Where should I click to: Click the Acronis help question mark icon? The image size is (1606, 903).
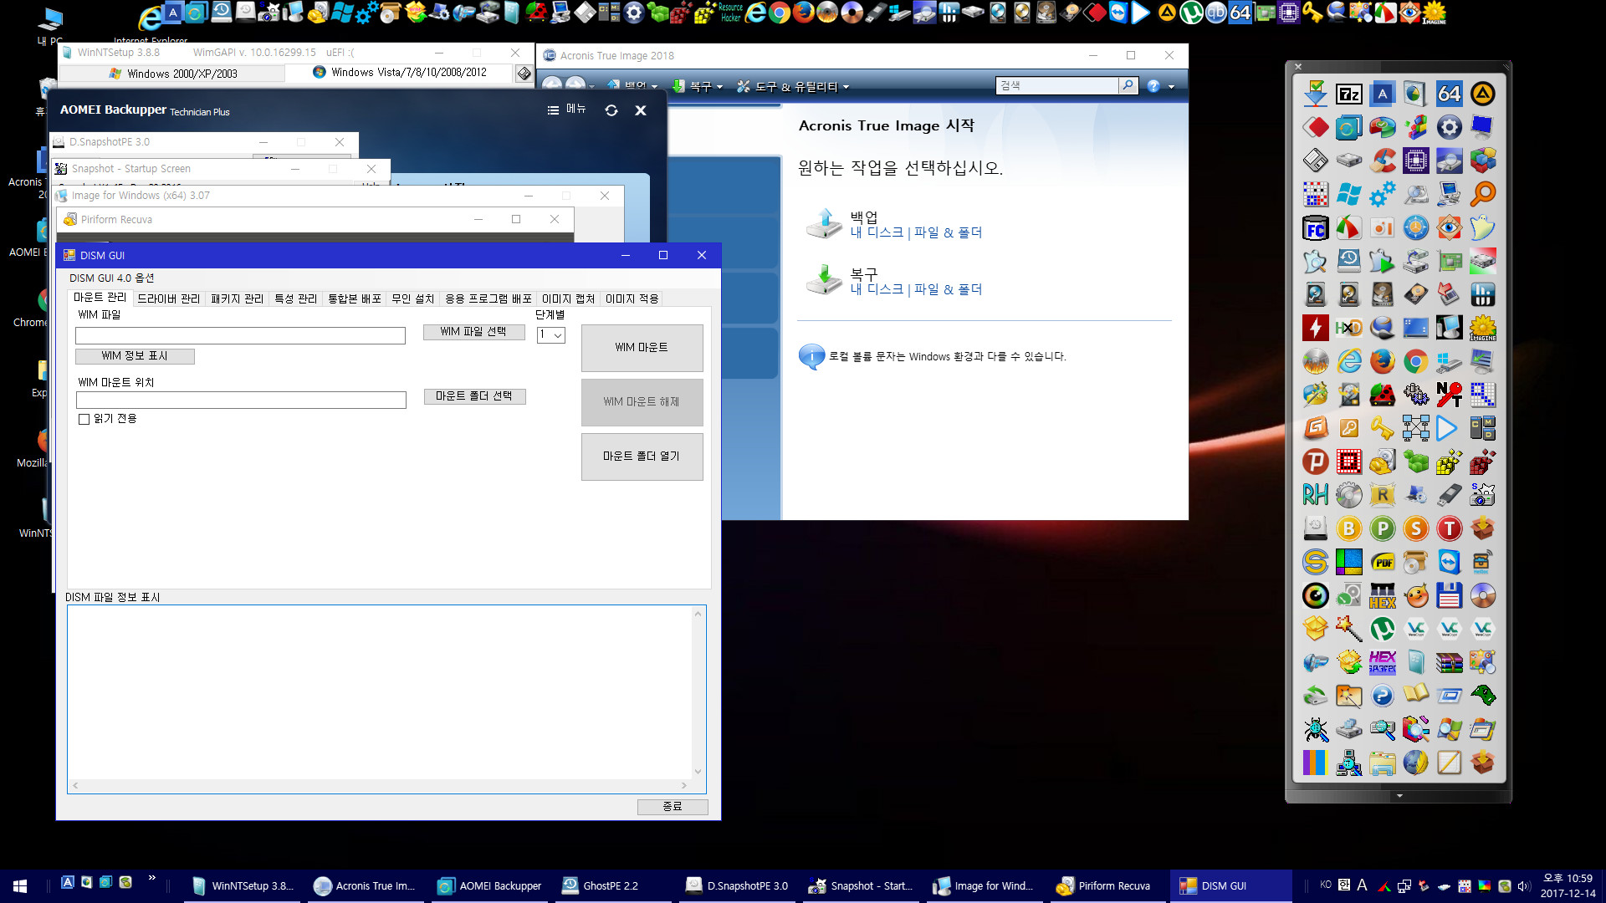(x=1153, y=86)
